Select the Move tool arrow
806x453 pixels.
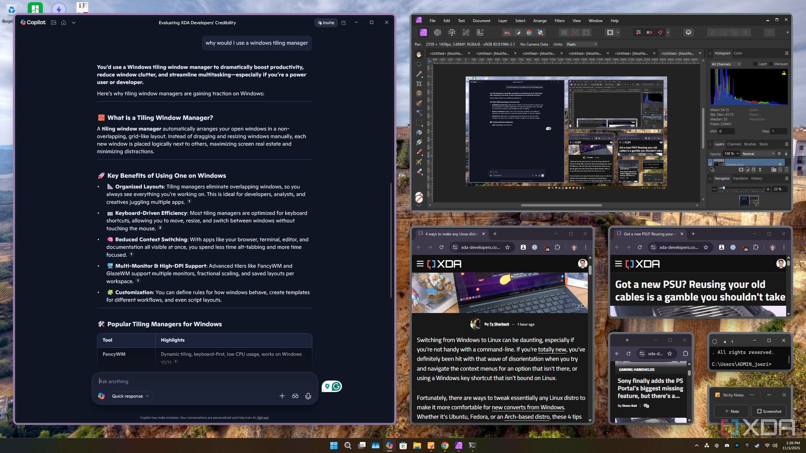(419, 64)
